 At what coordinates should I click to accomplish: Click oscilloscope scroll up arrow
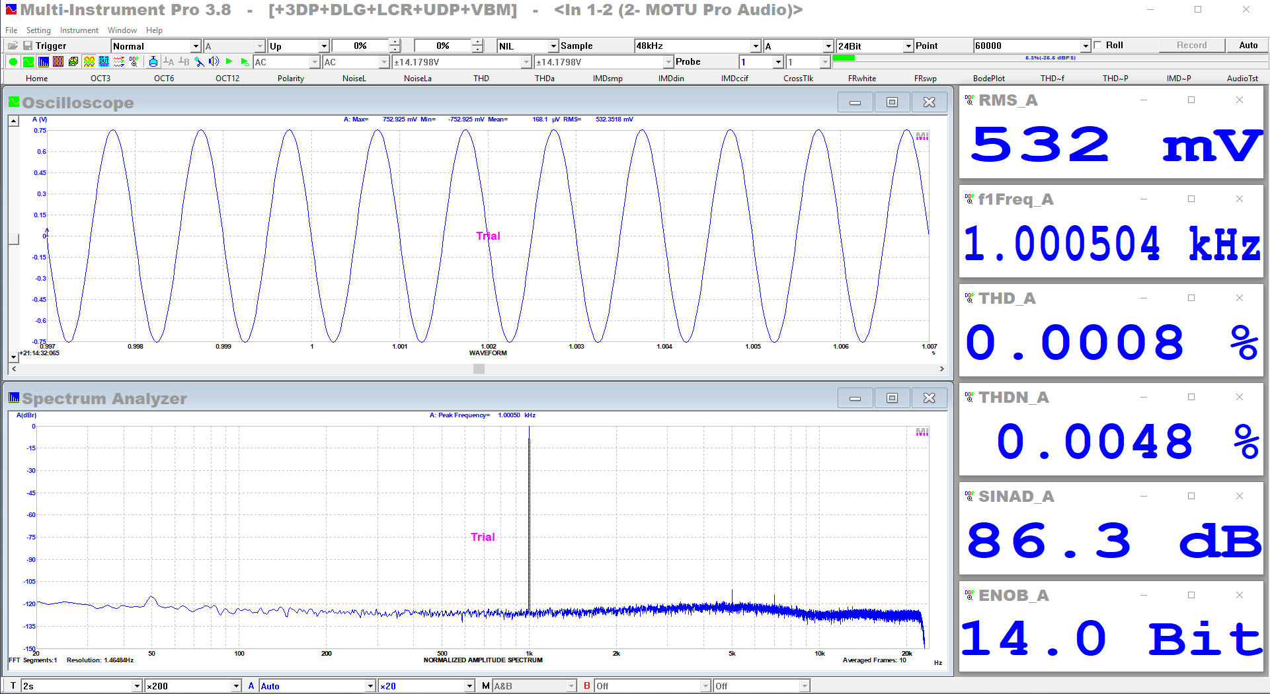pos(14,121)
